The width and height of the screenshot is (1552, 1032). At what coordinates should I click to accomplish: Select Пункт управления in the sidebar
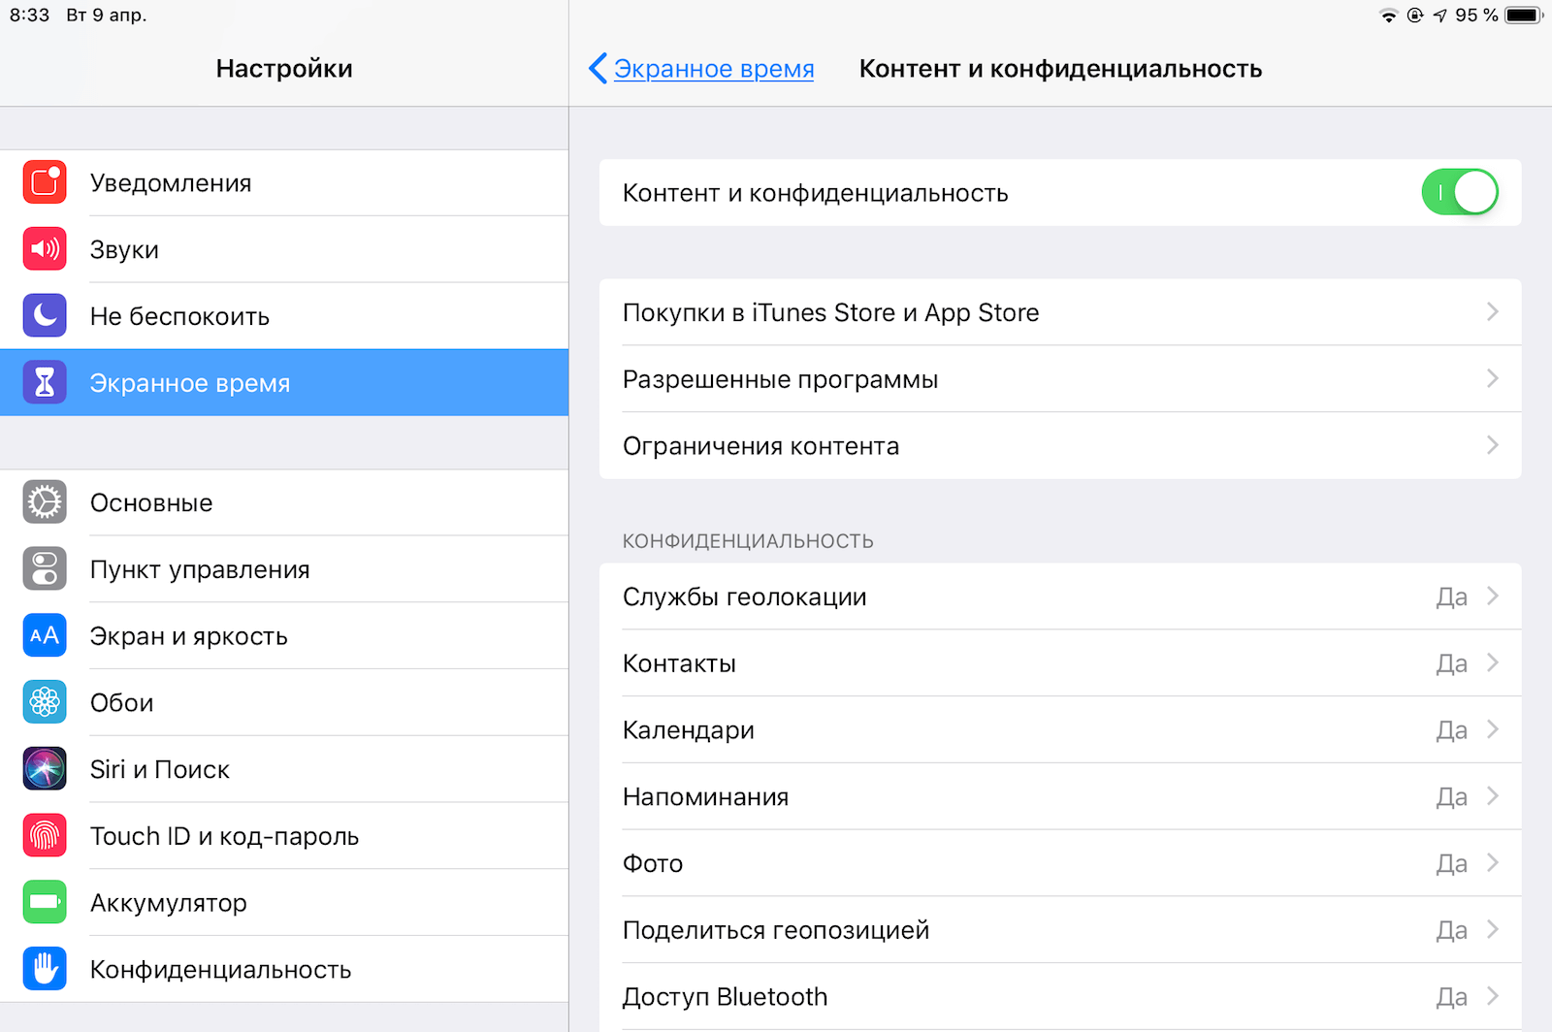284,568
